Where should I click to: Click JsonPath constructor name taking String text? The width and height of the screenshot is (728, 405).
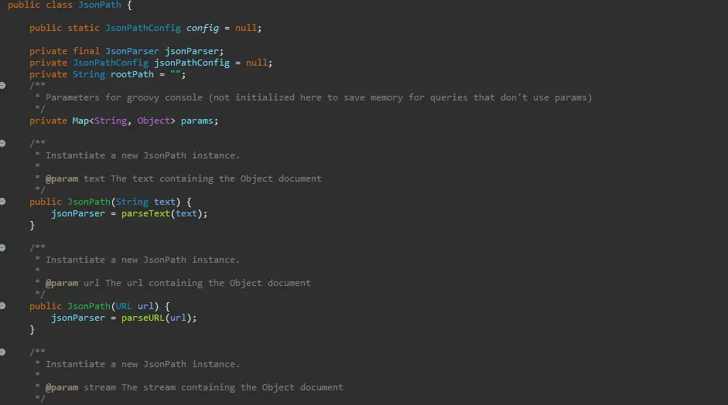point(89,202)
